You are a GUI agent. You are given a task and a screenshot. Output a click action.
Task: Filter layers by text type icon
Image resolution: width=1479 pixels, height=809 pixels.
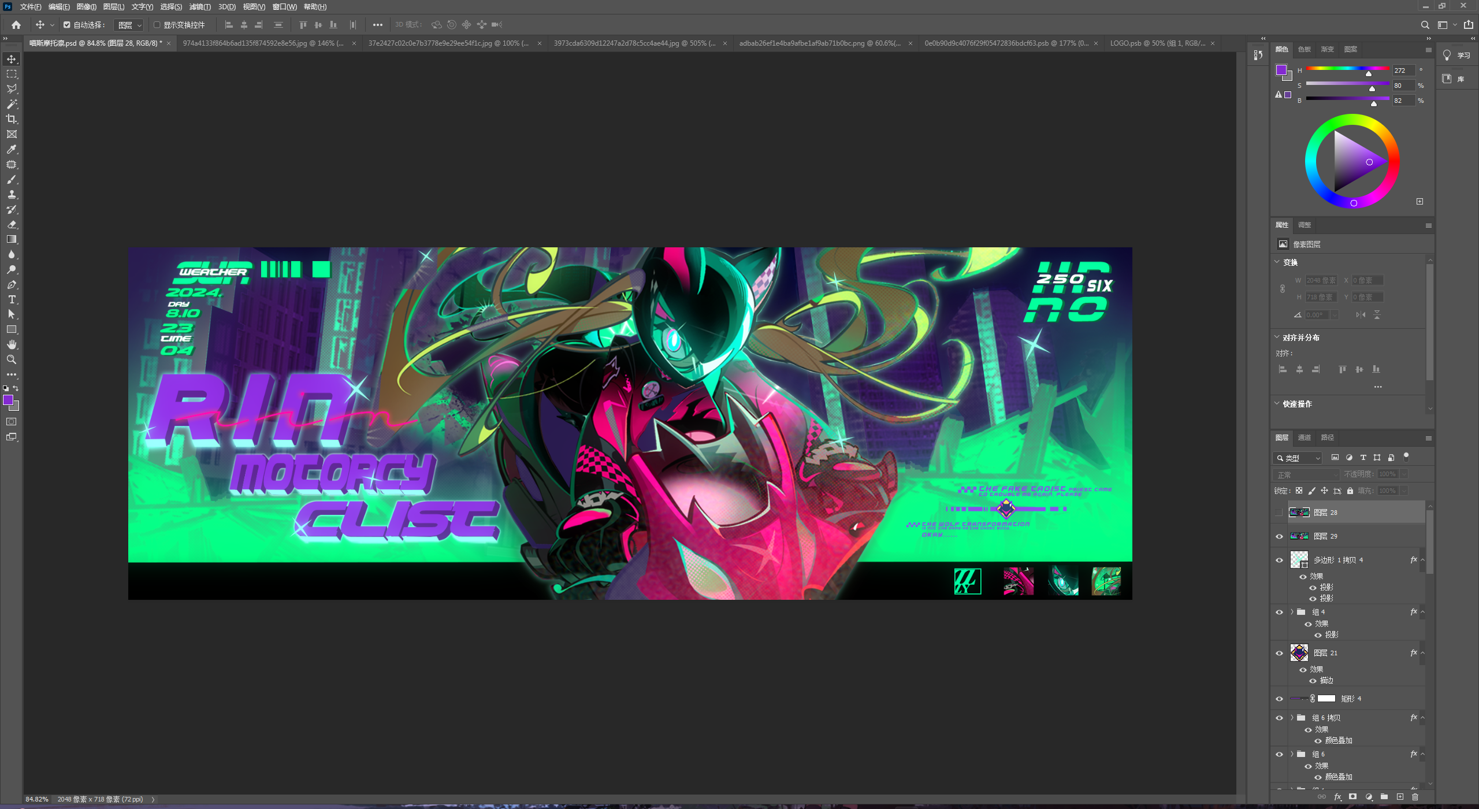pos(1363,458)
